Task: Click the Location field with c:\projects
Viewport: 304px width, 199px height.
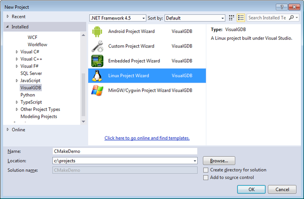Action: [125, 161]
